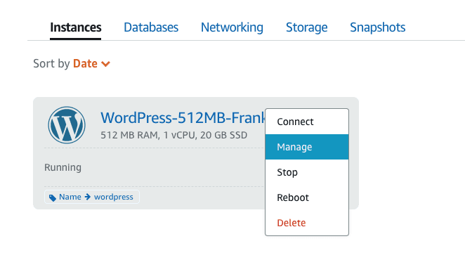Click the Running status text
The image size is (465, 260).
pyautogui.click(x=63, y=167)
